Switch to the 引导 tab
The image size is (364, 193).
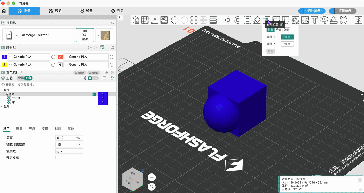tap(117, 11)
